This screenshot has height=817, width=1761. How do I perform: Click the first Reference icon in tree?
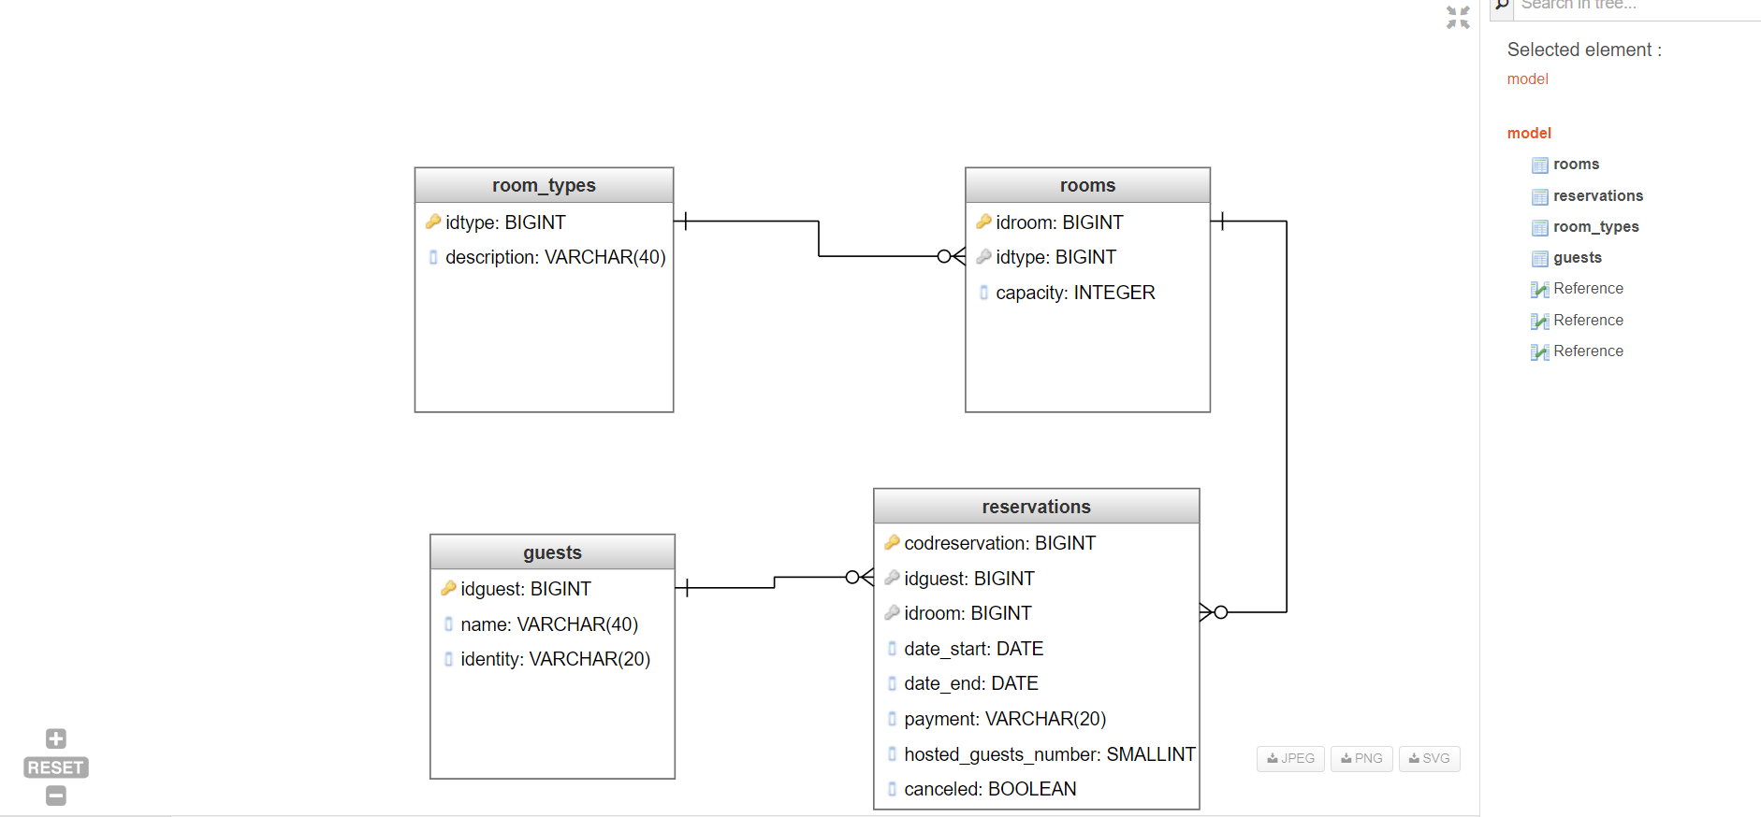(x=1539, y=290)
